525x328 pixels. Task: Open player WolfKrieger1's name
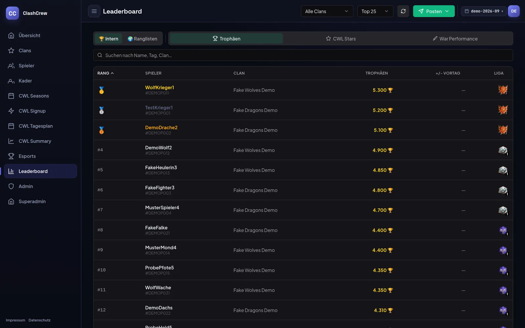(x=159, y=88)
